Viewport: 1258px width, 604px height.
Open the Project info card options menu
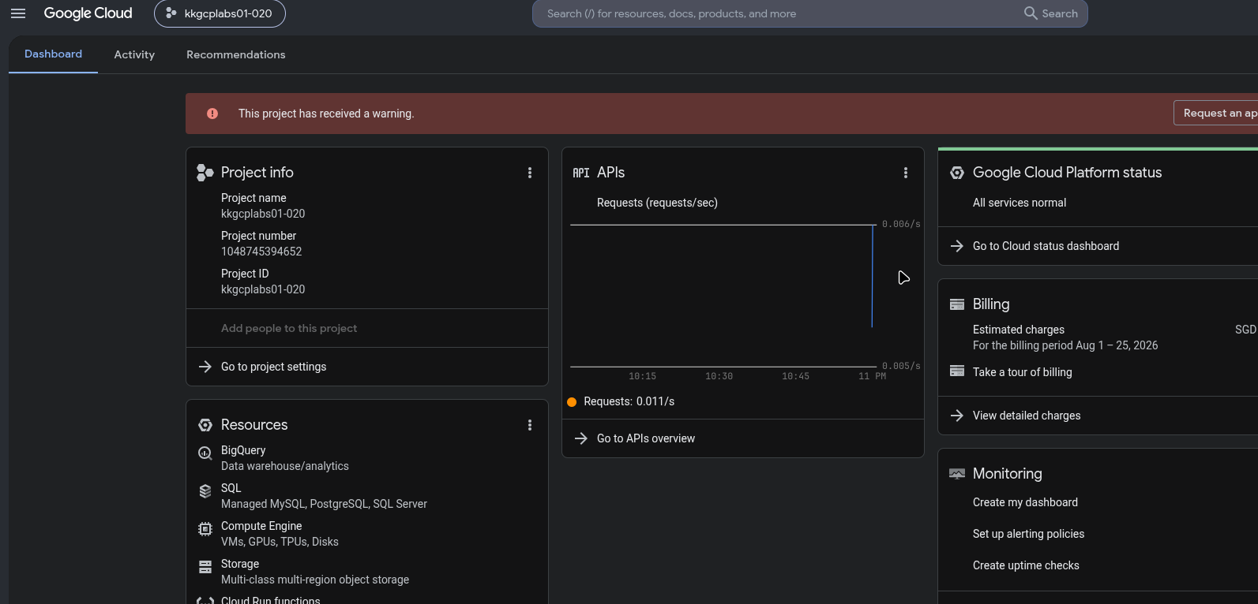point(530,173)
